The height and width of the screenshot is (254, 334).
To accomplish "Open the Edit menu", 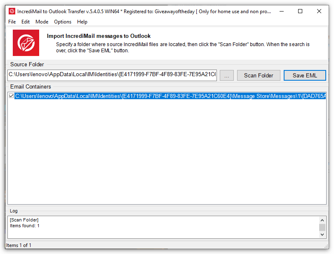I will tap(26, 22).
